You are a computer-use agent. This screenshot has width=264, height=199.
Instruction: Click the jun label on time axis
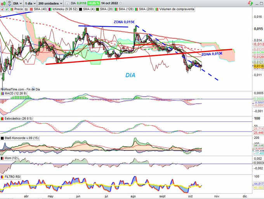(x=78, y=196)
